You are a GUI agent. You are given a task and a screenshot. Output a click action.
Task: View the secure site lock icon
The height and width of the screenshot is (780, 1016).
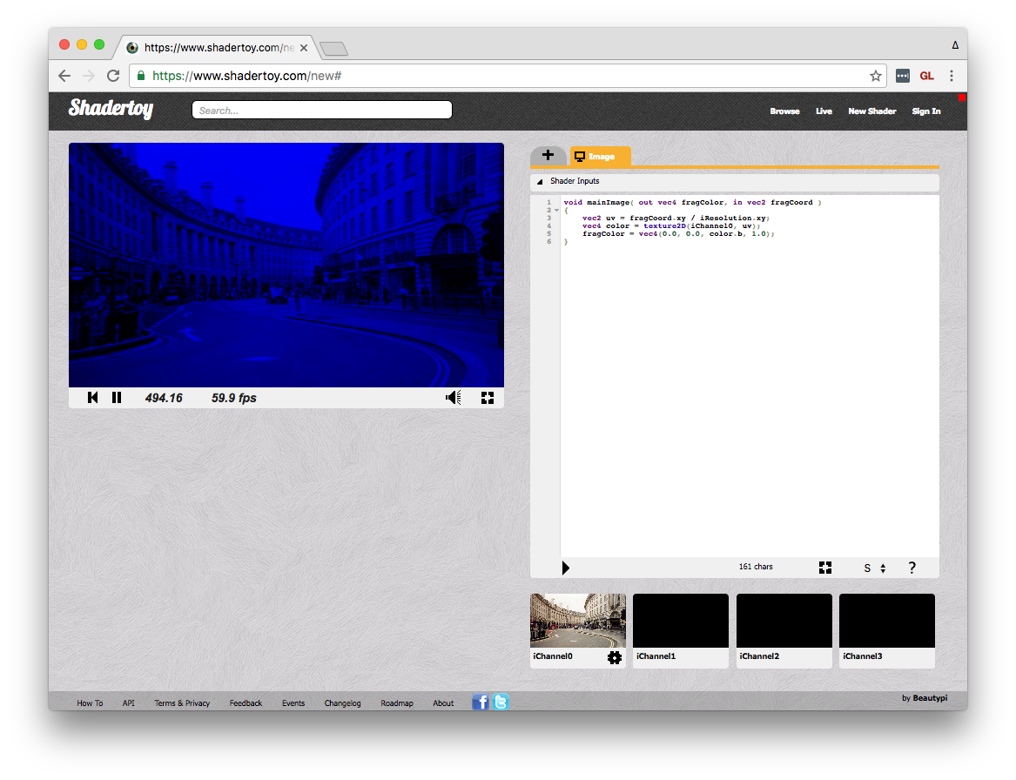(x=141, y=76)
